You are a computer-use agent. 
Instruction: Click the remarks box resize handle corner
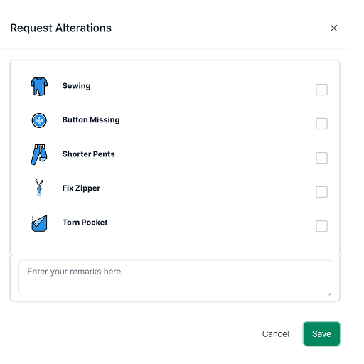pos(329,294)
